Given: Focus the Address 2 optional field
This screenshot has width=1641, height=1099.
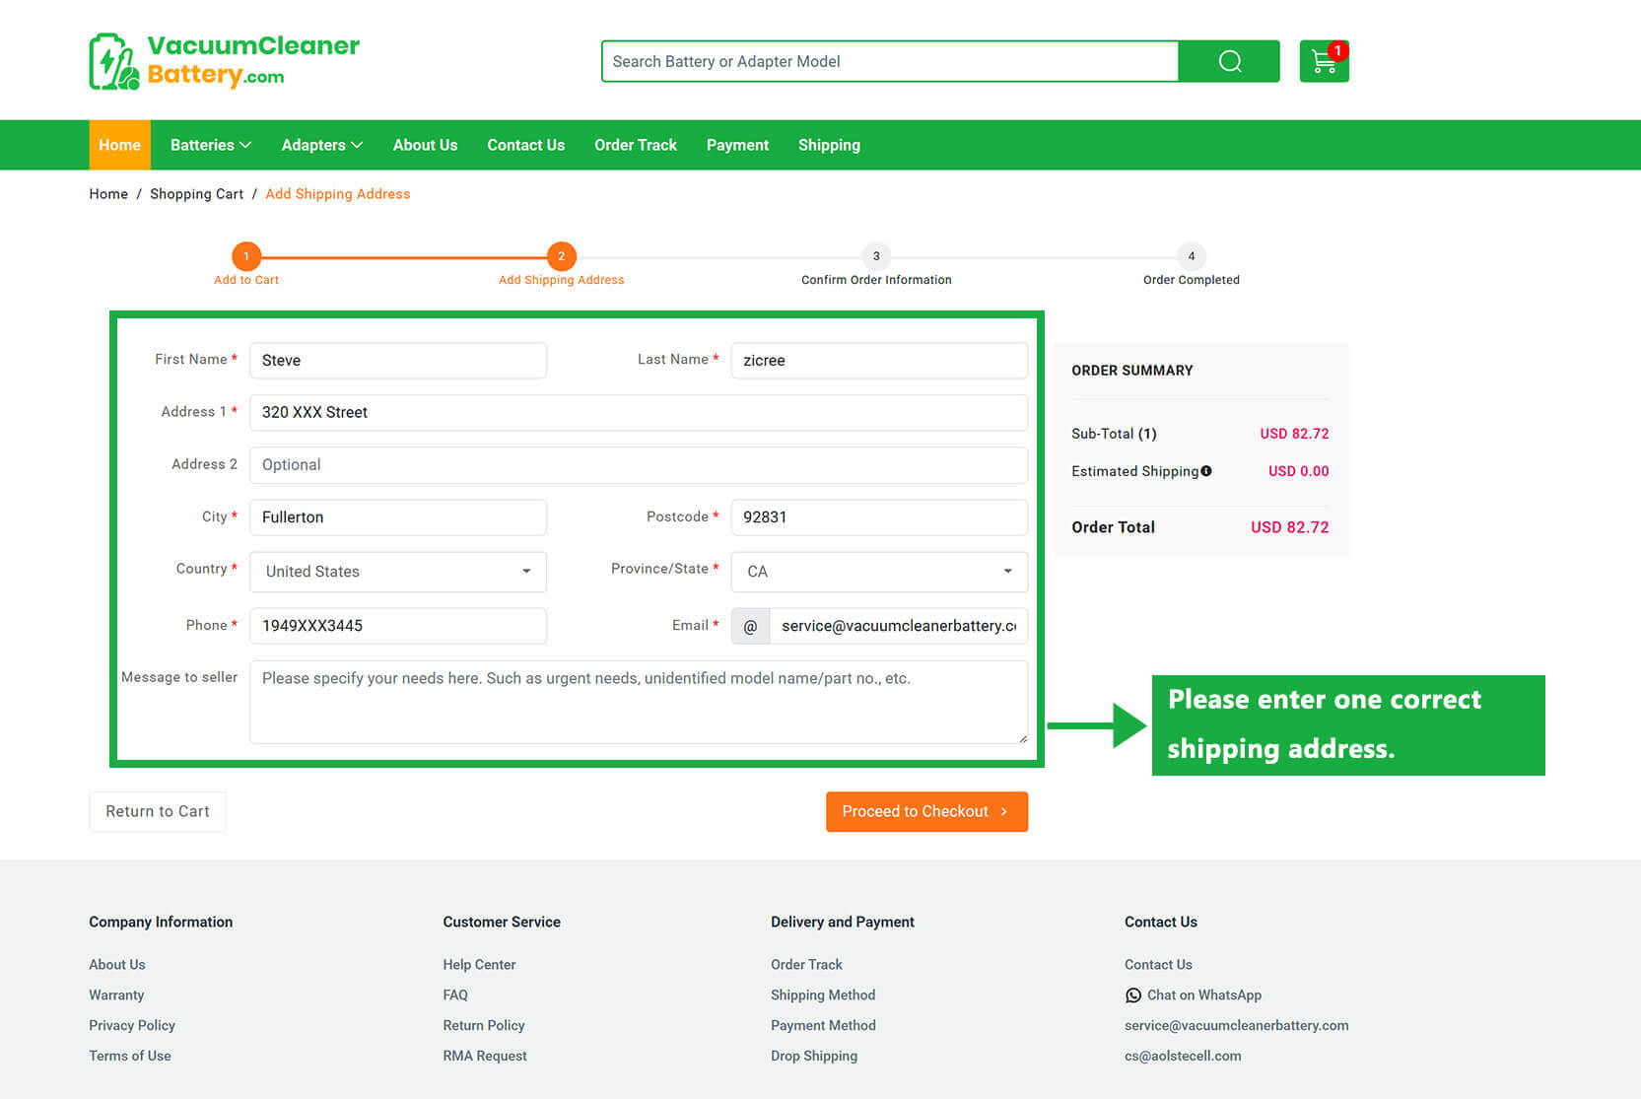Looking at the screenshot, I should (639, 465).
